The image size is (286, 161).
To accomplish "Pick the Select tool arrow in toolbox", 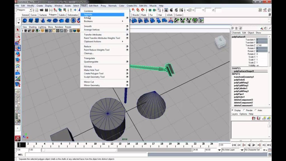I will 18,30.
